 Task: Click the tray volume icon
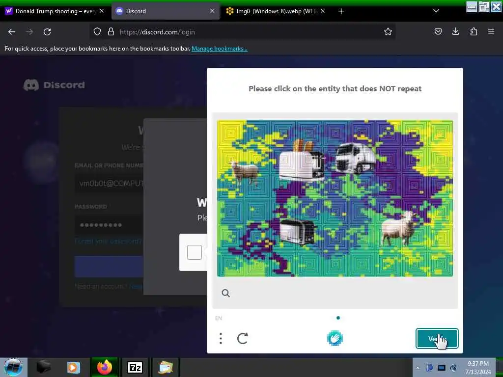[453, 368]
